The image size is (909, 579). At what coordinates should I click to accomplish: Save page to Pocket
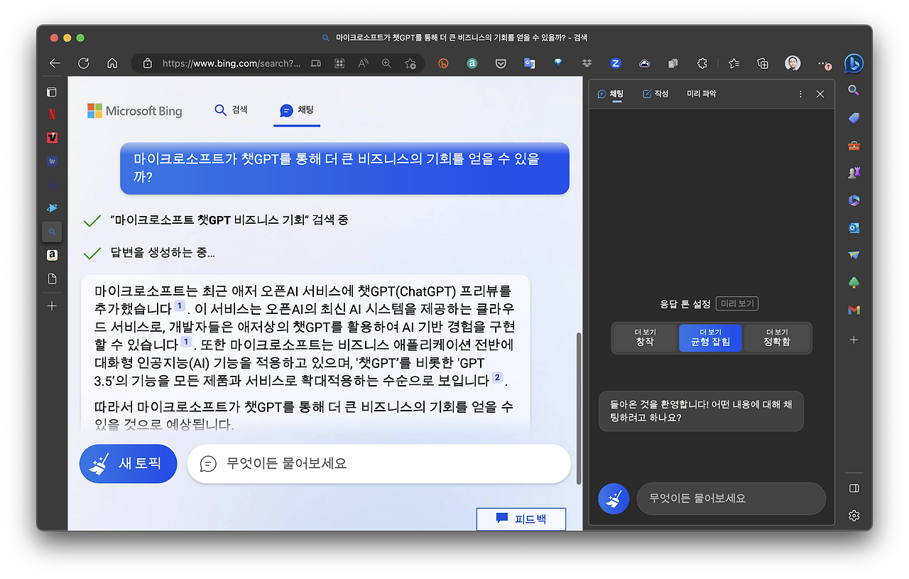[x=501, y=63]
